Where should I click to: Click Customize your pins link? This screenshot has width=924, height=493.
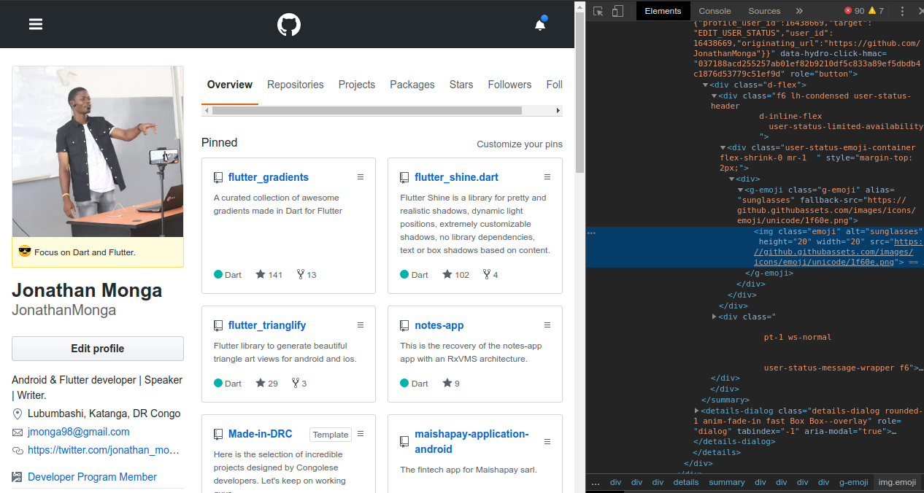tap(520, 144)
